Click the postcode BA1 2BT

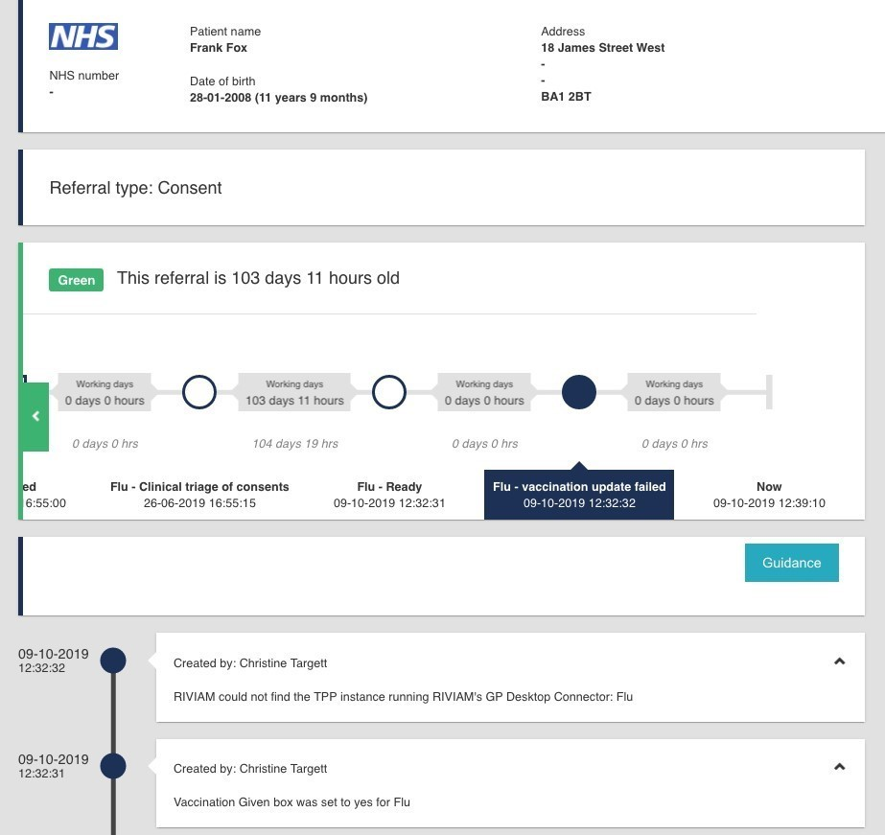pos(566,97)
